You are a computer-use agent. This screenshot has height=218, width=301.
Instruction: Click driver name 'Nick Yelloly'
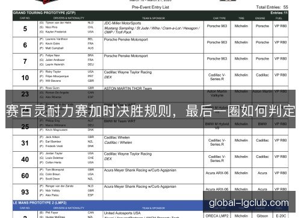point(52,190)
